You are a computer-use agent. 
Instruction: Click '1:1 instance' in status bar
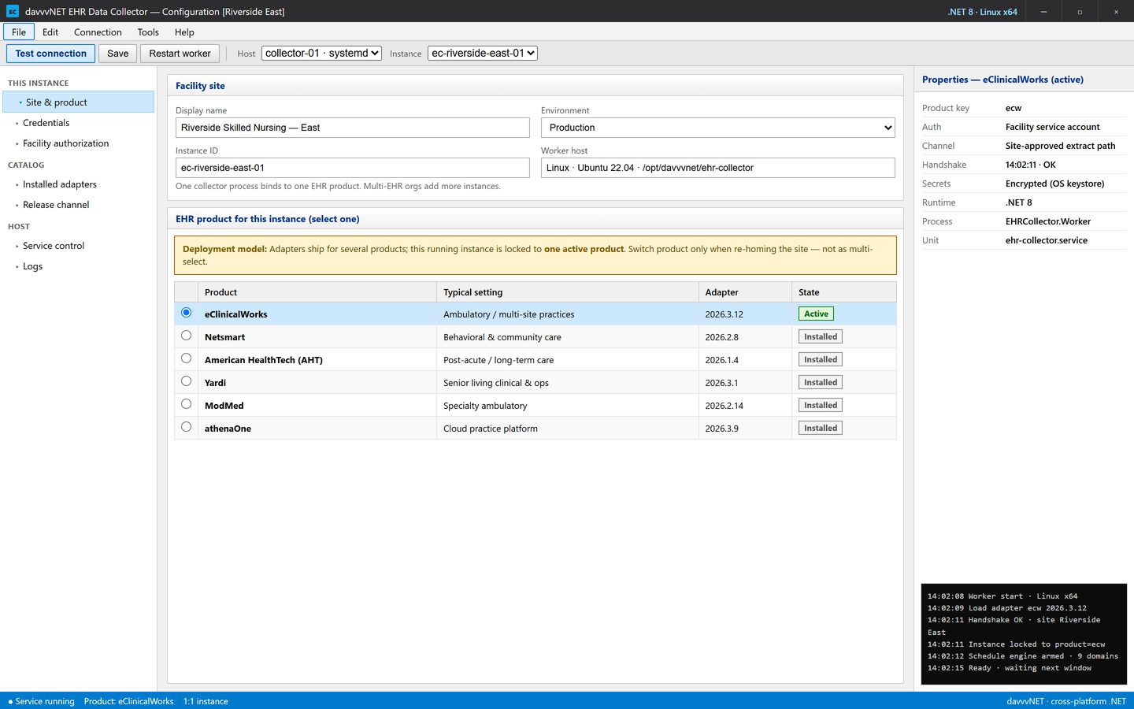206,701
